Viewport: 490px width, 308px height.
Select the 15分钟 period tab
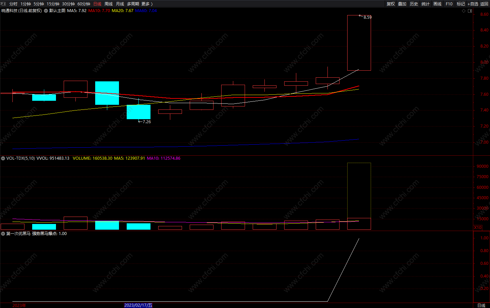53,4
